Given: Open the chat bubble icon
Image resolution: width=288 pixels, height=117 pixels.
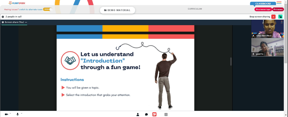Looking at the screenshot, I should pyautogui.click(x=146, y=114).
